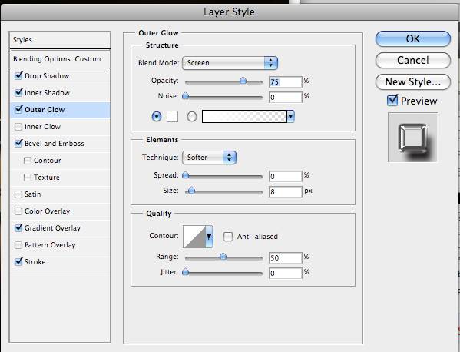Enable the Pattern Overlay checkbox
460x352 pixels.
coord(18,245)
